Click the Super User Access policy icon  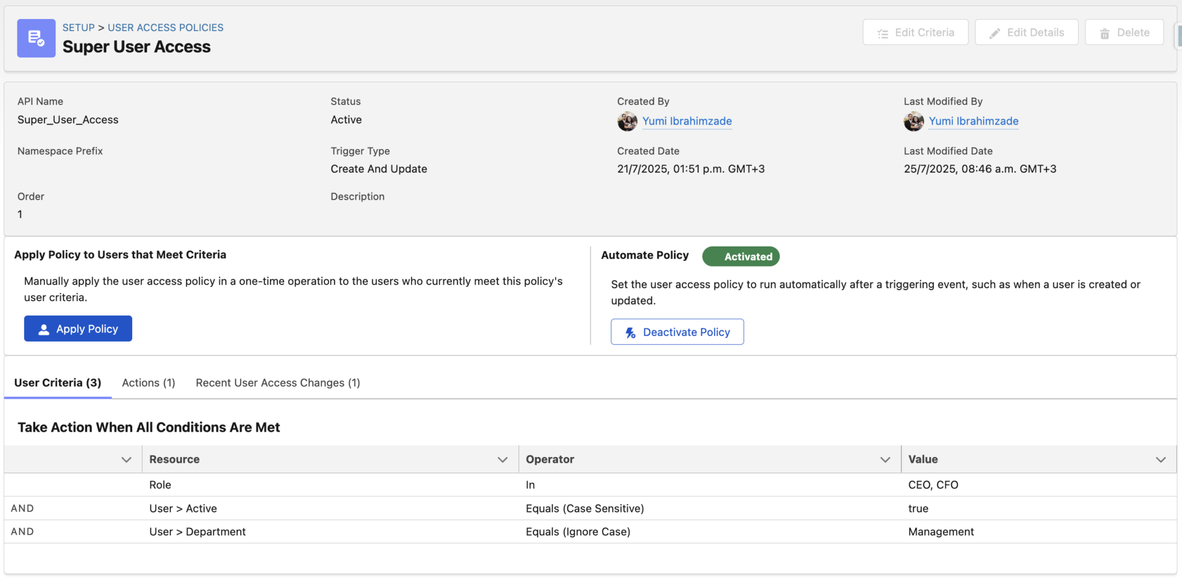36,38
